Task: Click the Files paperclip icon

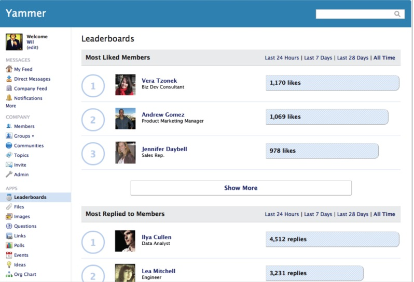Action: [9, 206]
